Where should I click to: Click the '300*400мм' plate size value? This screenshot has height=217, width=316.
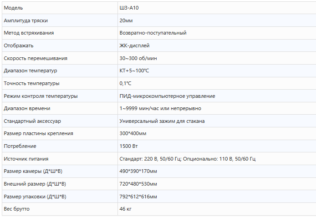tap(133, 133)
